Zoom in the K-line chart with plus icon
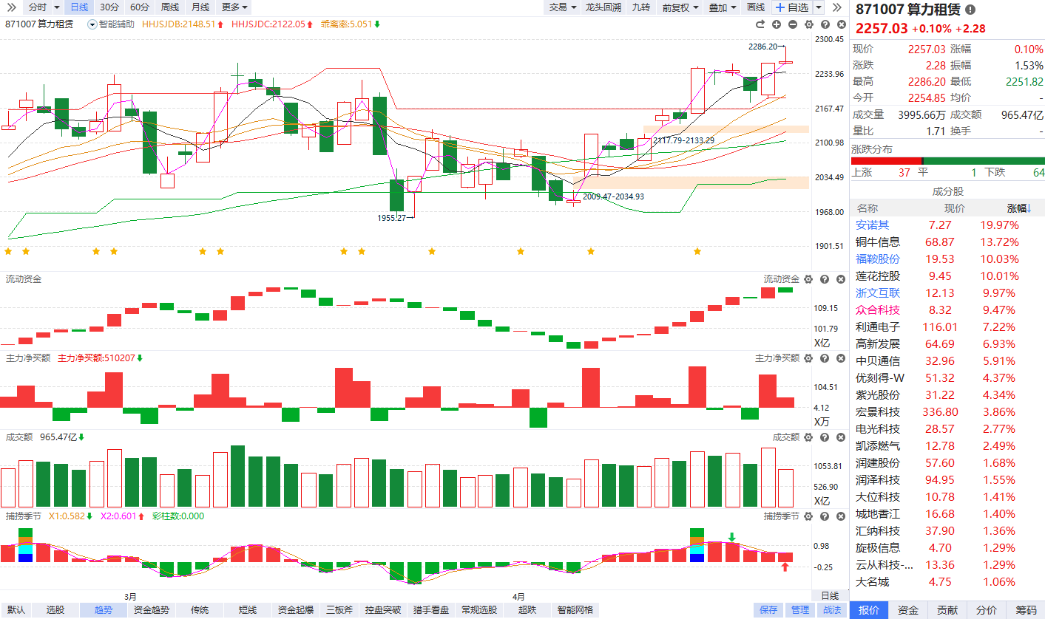1045x619 pixels. [776, 24]
